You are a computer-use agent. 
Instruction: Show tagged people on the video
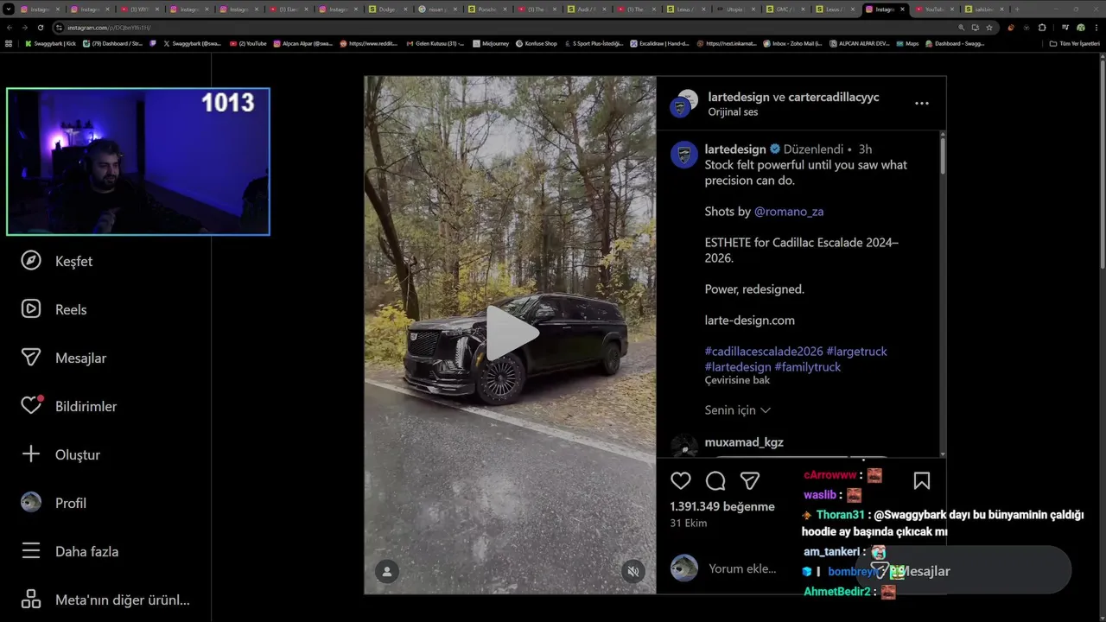387,571
